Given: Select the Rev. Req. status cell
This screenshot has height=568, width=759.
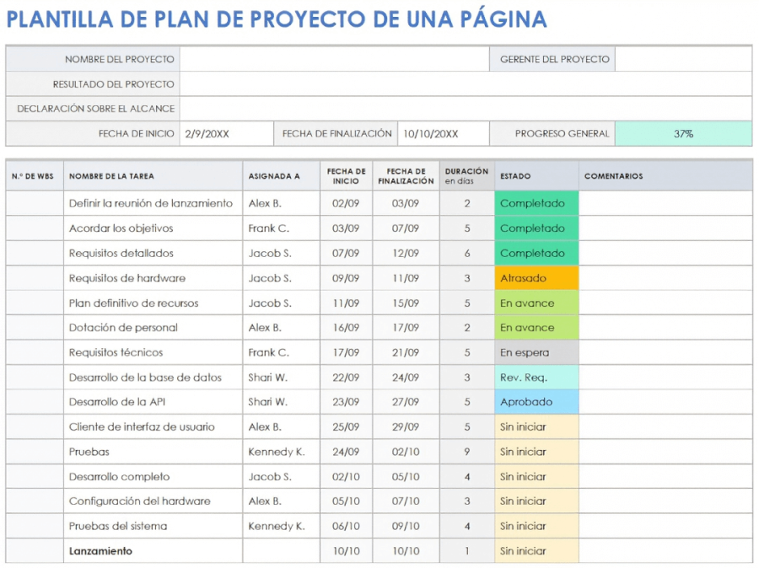Looking at the screenshot, I should pos(535,378).
